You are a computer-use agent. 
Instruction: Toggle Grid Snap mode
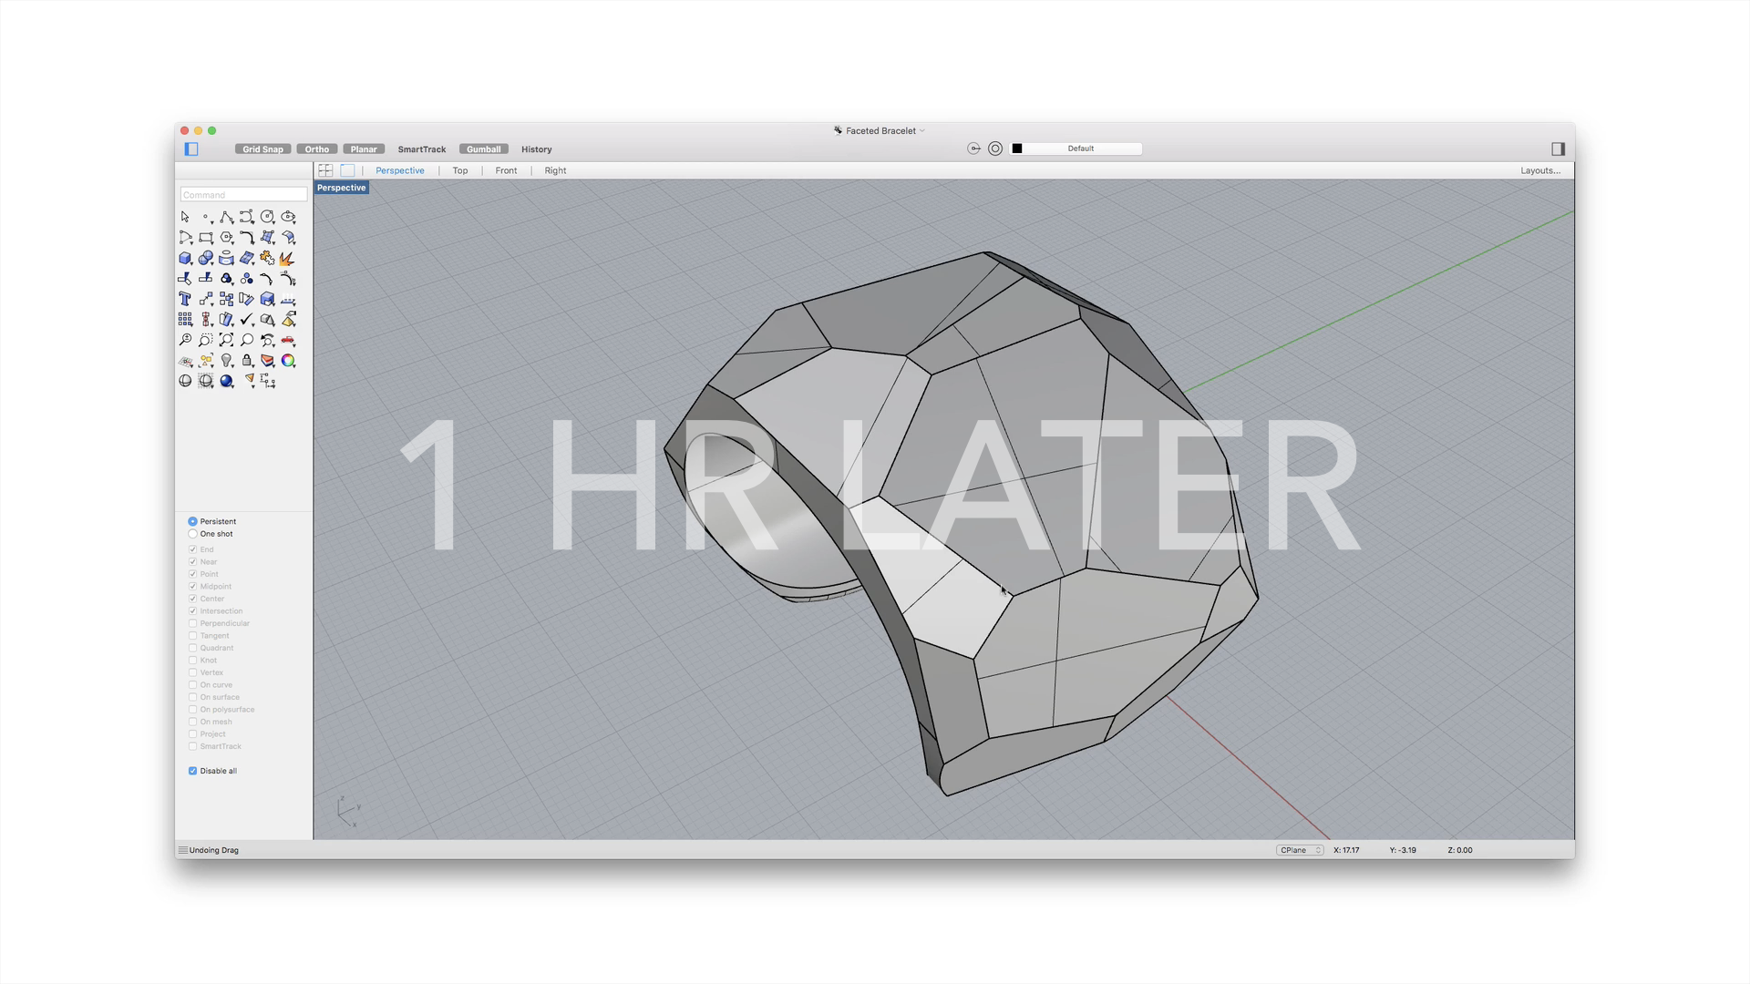tap(262, 149)
